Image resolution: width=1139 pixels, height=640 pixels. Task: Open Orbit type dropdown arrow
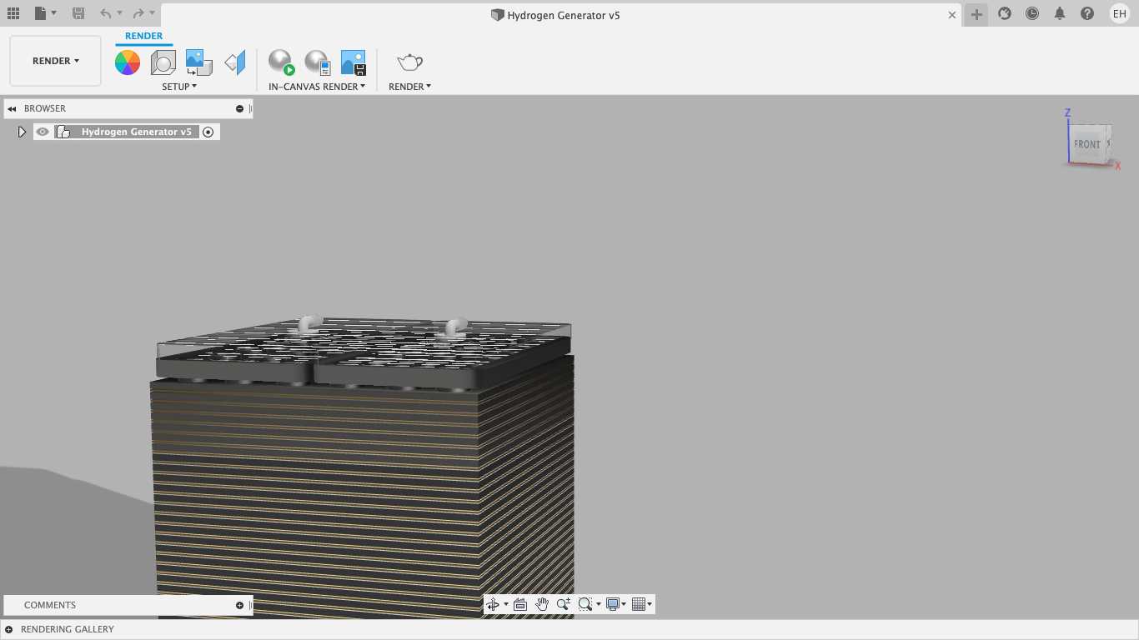tap(506, 604)
